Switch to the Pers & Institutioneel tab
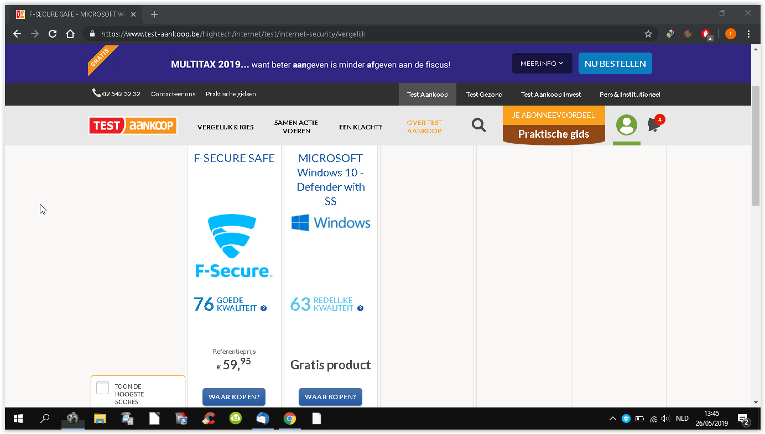The width and height of the screenshot is (765, 434). point(630,94)
